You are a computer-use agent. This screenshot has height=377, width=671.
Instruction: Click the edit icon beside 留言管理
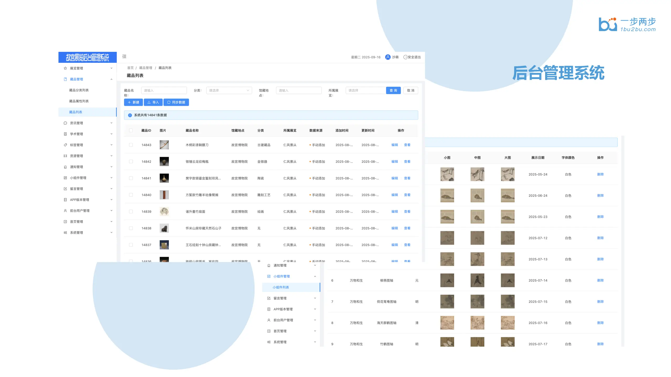tap(65, 189)
